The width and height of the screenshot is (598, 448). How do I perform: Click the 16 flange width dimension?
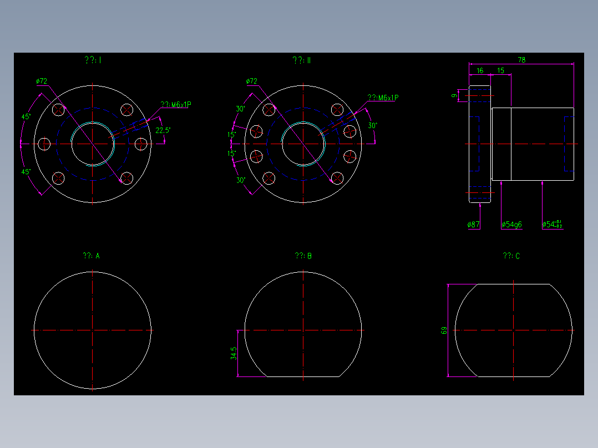tap(480, 70)
